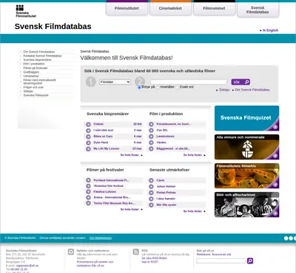296x273 pixels.
Task: Click the footer Sök på sfi.se input field
Action: (221, 261)
